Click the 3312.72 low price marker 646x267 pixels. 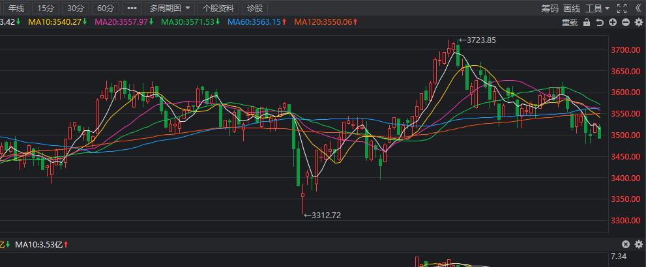(322, 215)
